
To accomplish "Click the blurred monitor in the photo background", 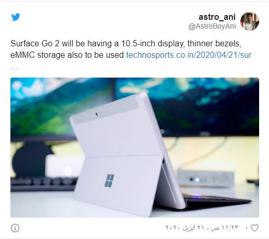I will 187,106.
